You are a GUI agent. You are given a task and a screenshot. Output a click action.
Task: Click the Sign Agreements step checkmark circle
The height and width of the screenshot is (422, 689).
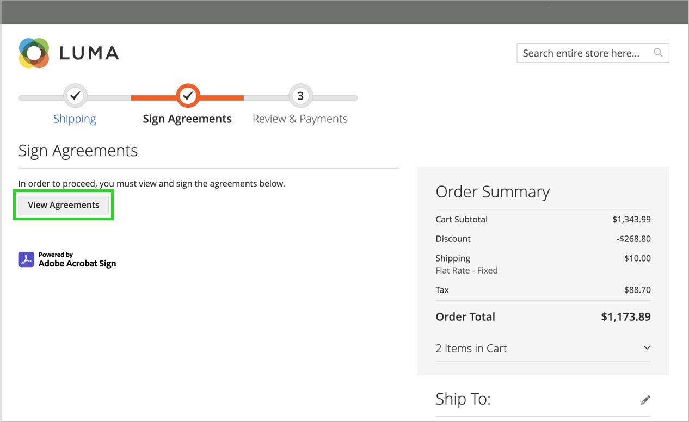(188, 96)
